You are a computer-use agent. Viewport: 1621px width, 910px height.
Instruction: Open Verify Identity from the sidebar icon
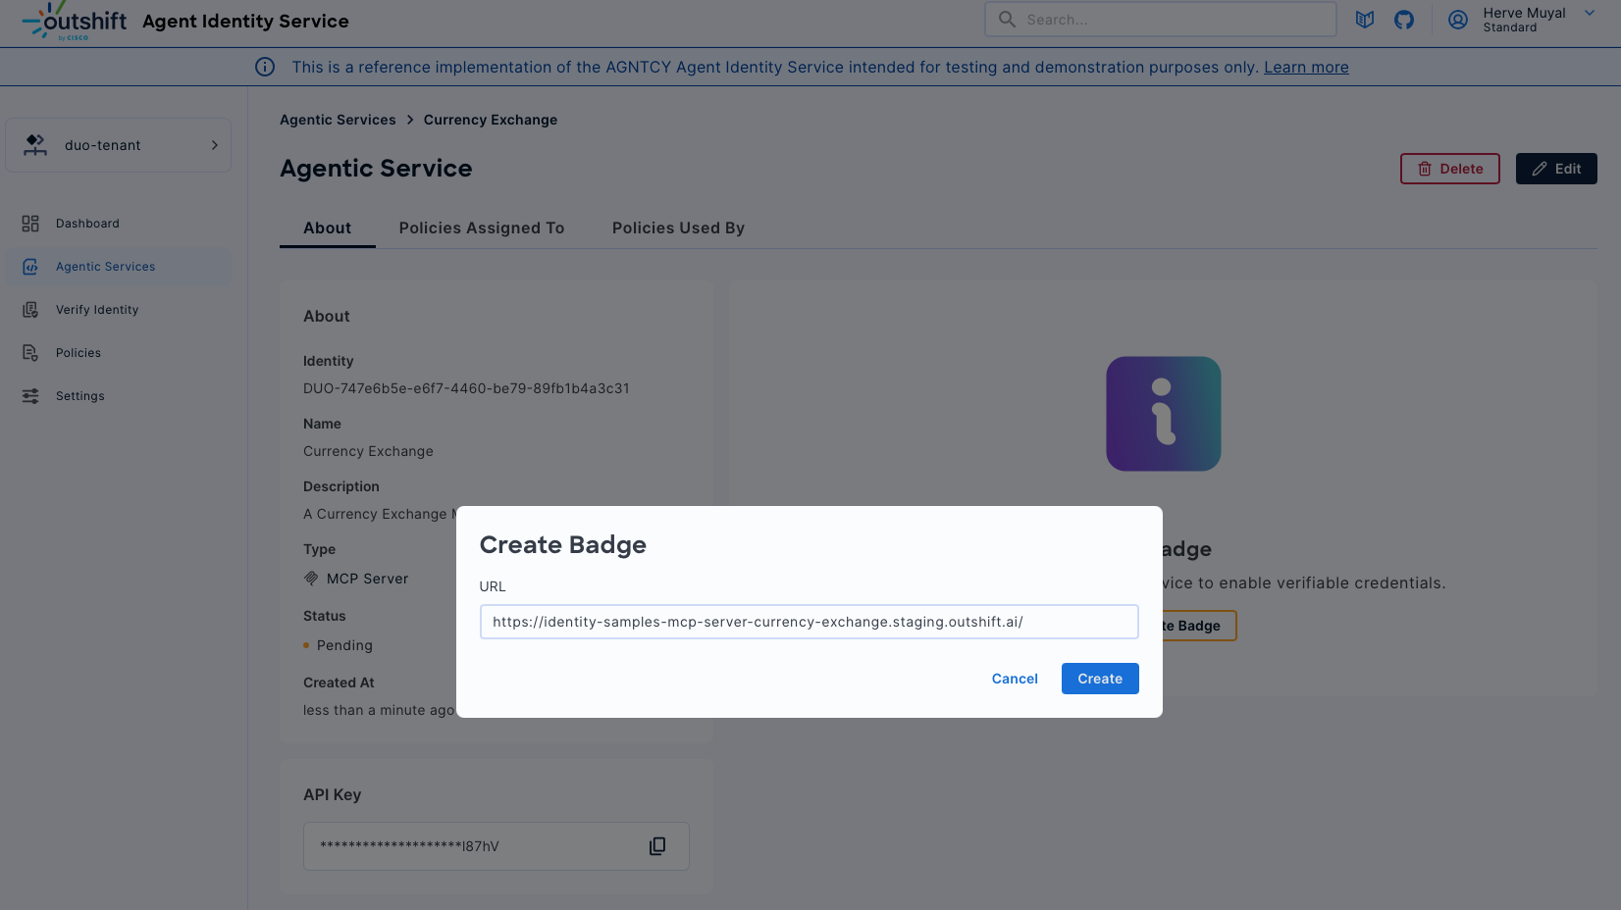[30, 309]
